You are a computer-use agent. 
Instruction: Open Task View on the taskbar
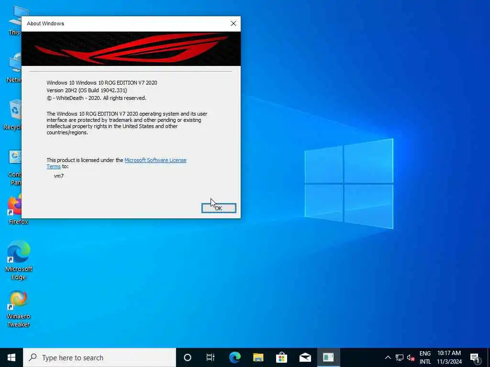[211, 357]
